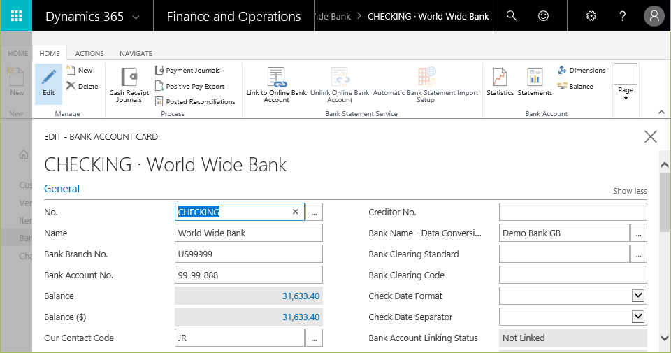The width and height of the screenshot is (671, 353).
Task: Click Unlink Online Bank Account
Action: point(340,85)
